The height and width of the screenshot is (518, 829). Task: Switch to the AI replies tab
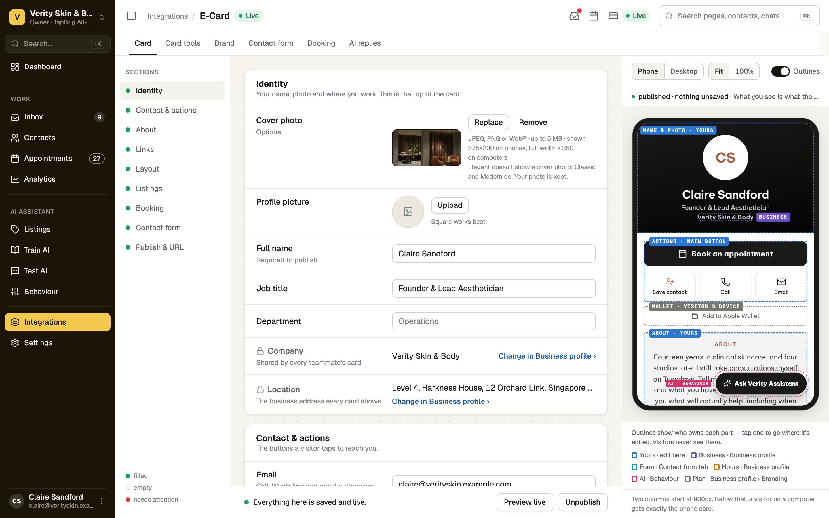pyautogui.click(x=365, y=43)
